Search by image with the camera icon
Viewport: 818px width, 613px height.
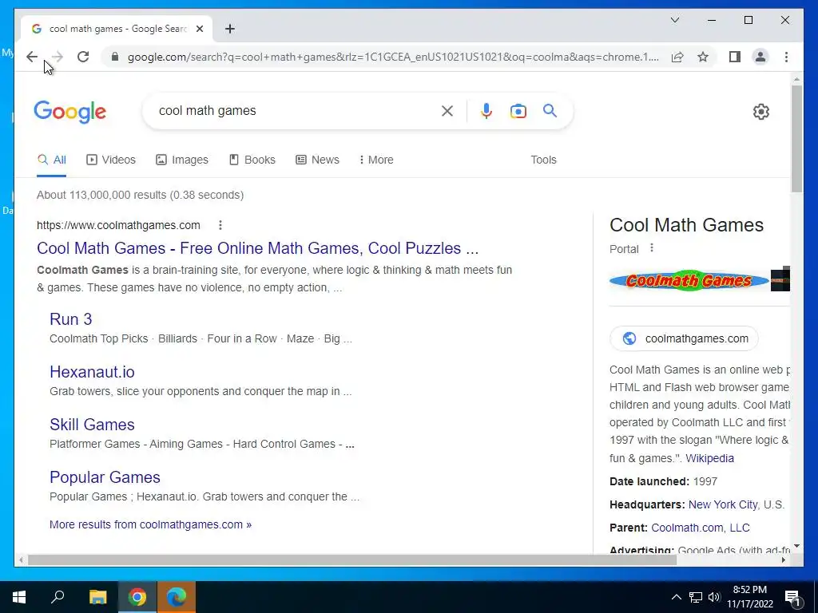[x=518, y=111]
